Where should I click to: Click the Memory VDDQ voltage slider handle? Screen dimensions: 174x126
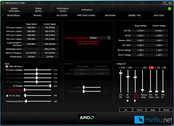142,90
